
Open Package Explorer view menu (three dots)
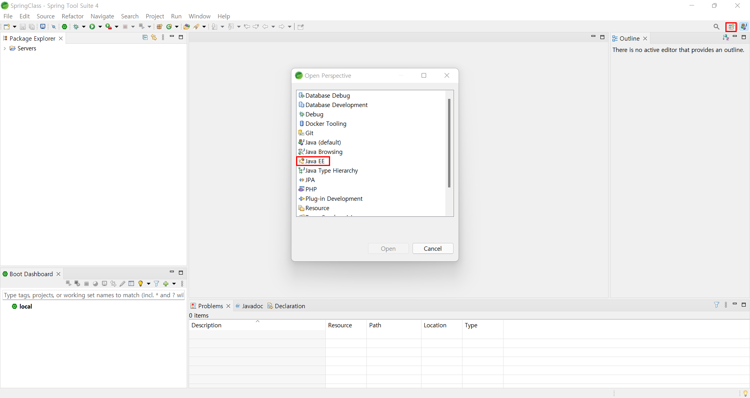(163, 37)
